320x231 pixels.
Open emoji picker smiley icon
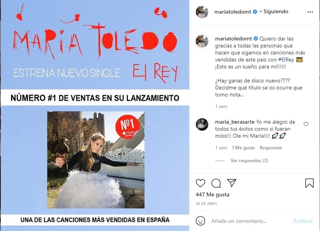pos(200,221)
